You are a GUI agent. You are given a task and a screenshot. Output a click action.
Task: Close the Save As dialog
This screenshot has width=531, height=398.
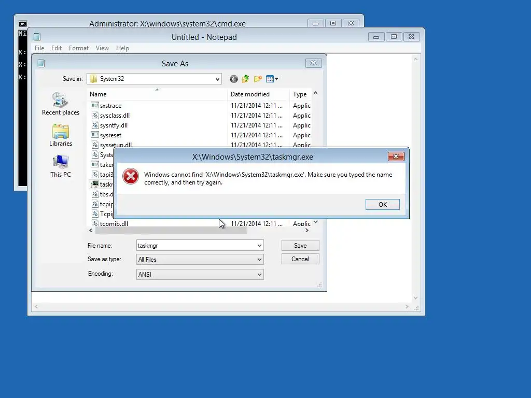[x=314, y=63]
